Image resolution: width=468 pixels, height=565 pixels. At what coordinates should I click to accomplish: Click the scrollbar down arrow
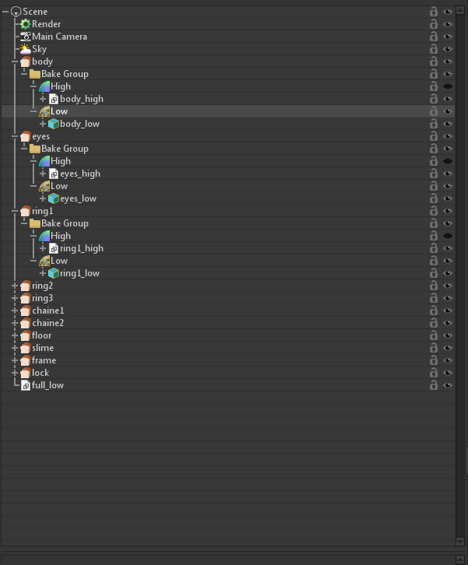pyautogui.click(x=460, y=541)
